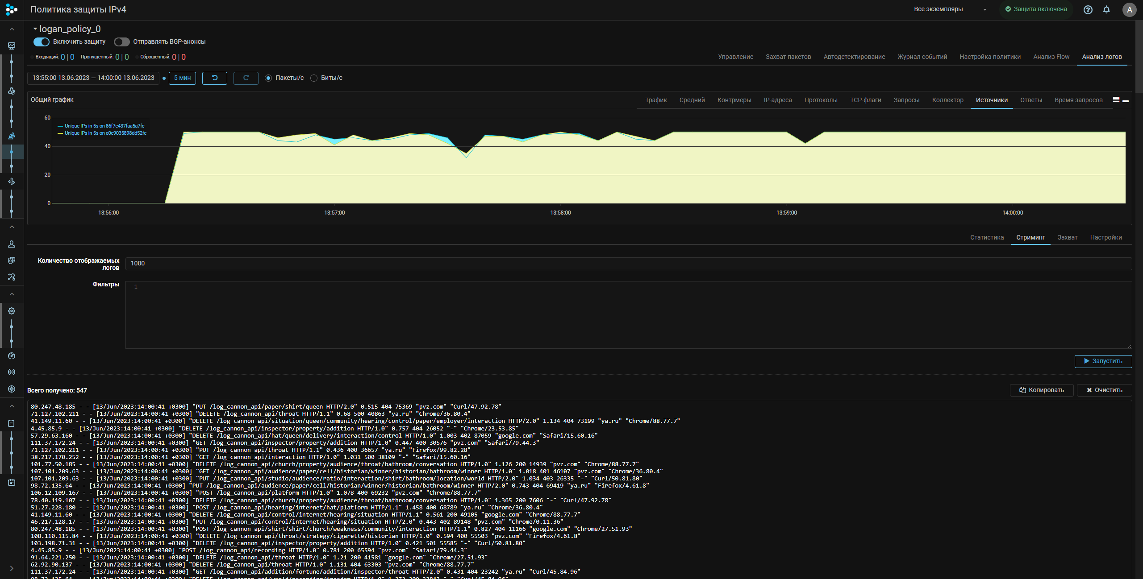Click the 'Копировать' button
Image resolution: width=1143 pixels, height=579 pixels.
click(1041, 390)
